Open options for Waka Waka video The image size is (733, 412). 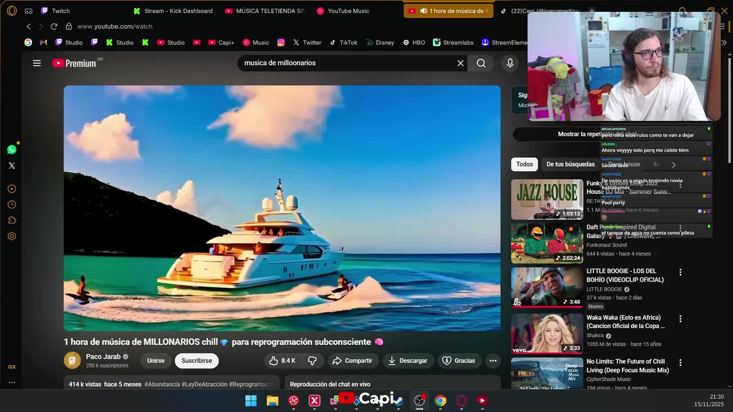pos(680,319)
